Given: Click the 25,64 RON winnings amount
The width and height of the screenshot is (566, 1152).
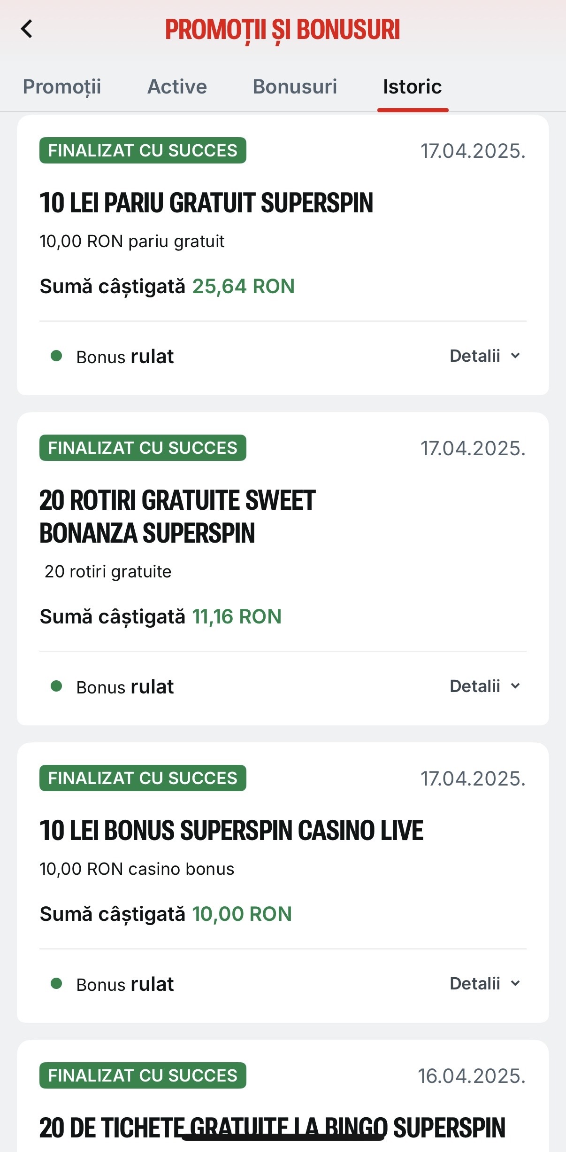Looking at the screenshot, I should pyautogui.click(x=244, y=286).
